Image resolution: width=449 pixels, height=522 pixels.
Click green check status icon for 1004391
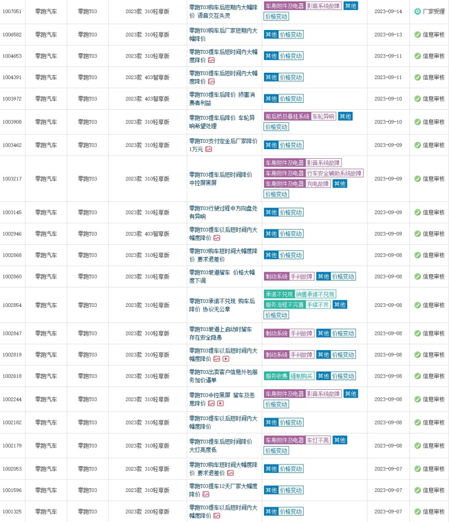tap(417, 77)
